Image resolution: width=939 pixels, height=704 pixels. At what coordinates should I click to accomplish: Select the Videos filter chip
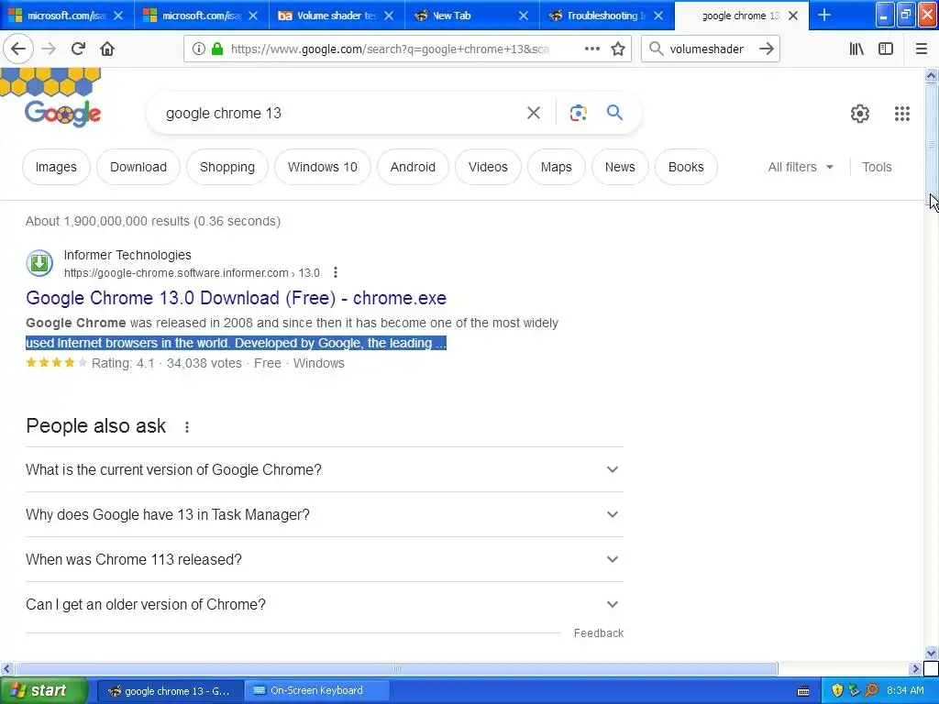pos(488,167)
